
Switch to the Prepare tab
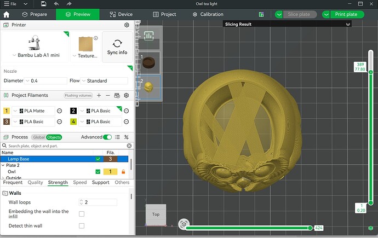pos(35,14)
